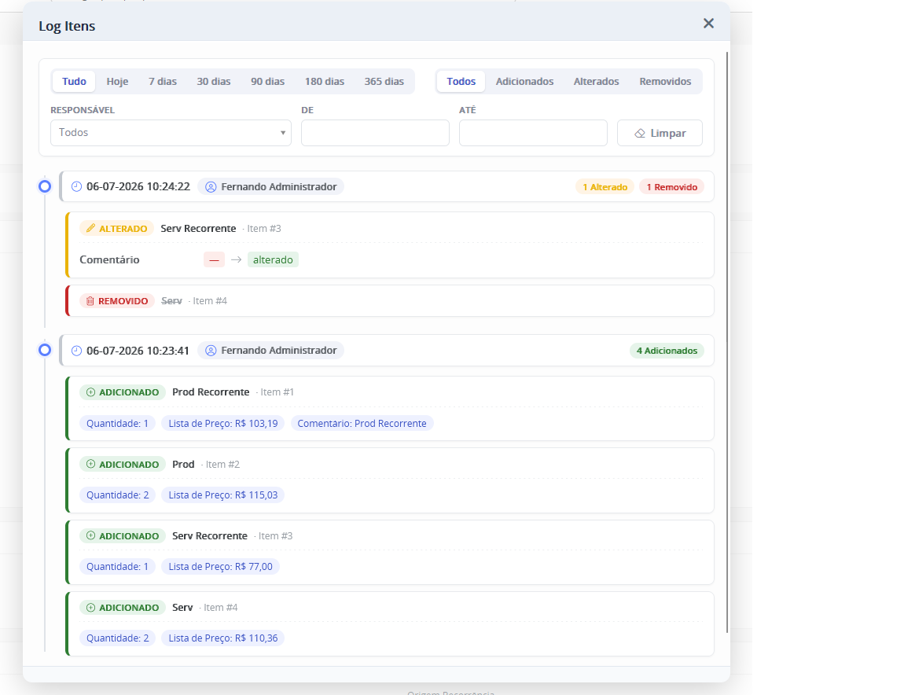Click the pencil icon in ALTERADO badge

(90, 229)
